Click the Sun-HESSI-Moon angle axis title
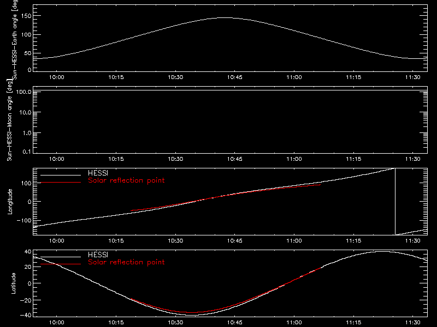Screen dimensions: 437x327 [x=9, y=120]
